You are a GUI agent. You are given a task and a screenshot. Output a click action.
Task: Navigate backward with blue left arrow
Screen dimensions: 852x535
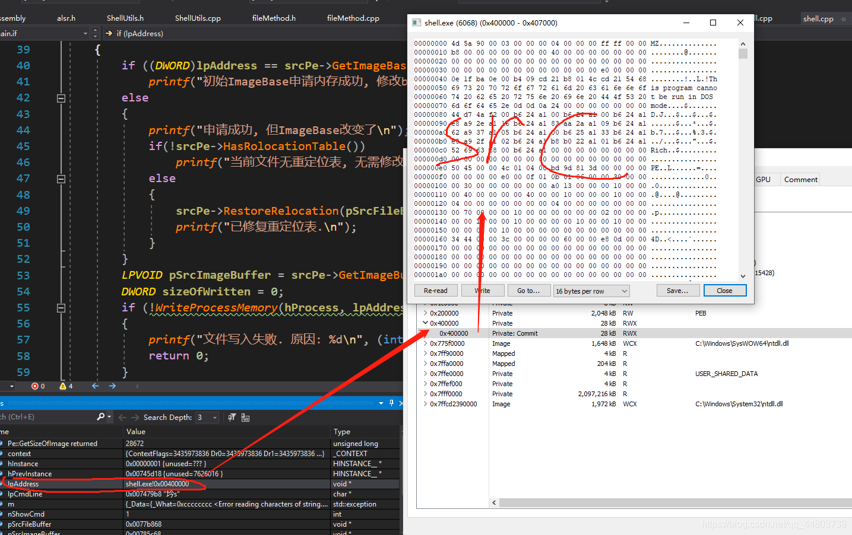pos(96,386)
